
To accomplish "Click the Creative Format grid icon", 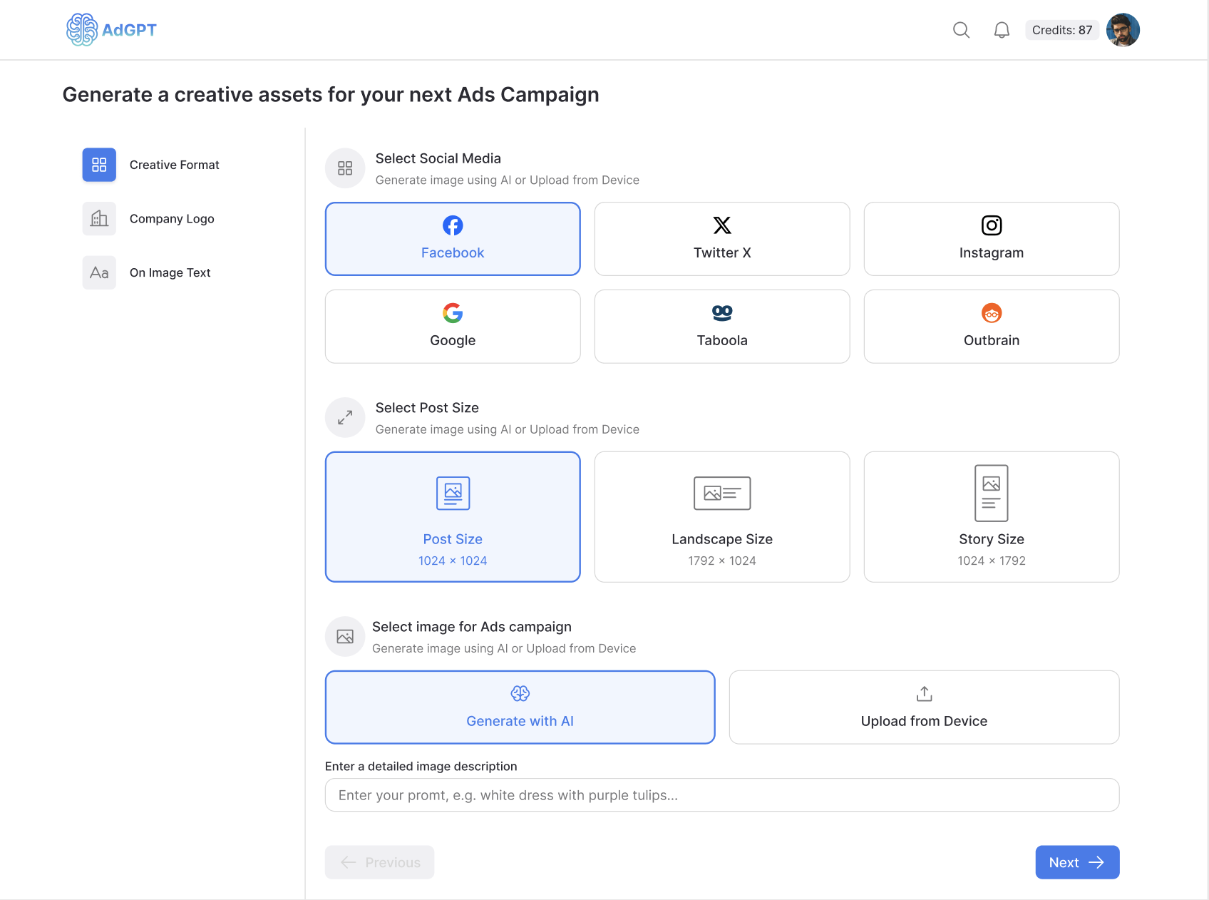I will [x=99, y=165].
